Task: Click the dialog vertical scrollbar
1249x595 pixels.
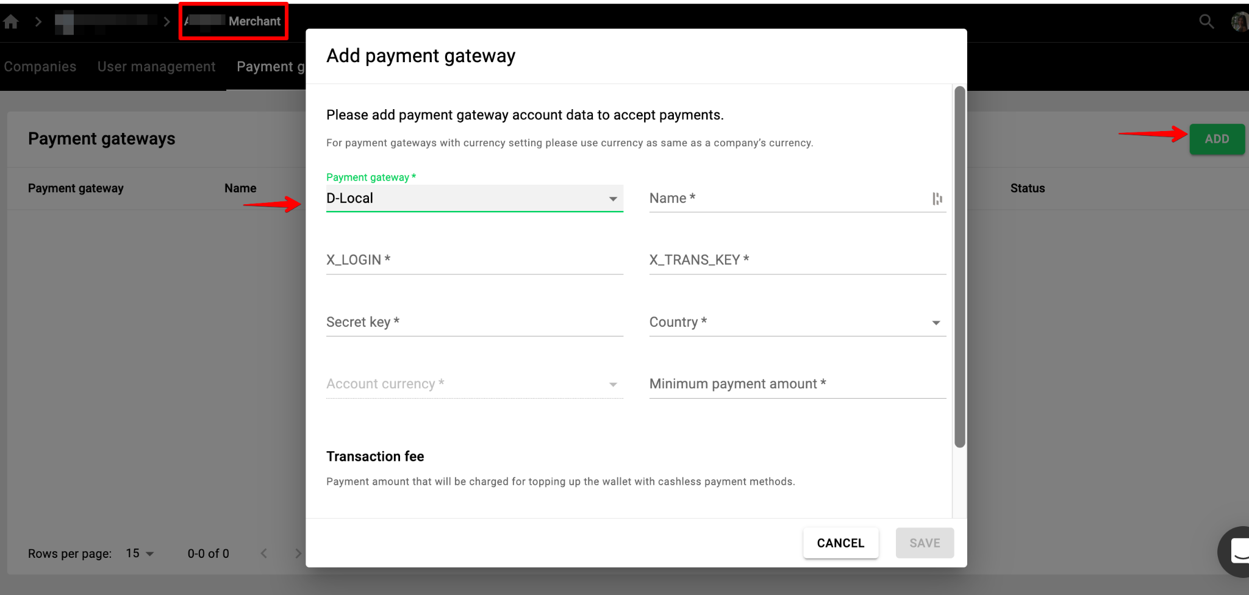Action: 959,267
